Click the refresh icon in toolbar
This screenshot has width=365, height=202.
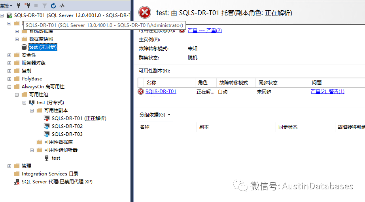[53, 6]
